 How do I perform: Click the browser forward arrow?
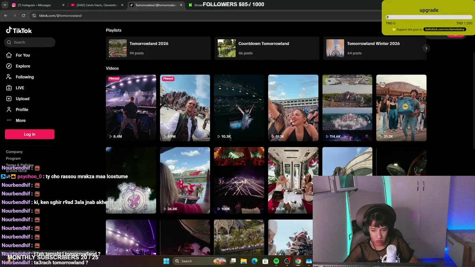click(14, 16)
